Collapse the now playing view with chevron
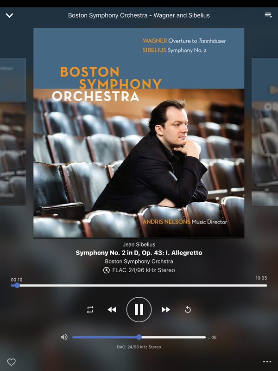The height and width of the screenshot is (371, 278). coord(9,16)
